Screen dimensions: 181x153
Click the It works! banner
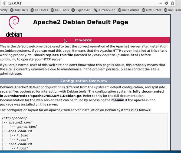85,40
